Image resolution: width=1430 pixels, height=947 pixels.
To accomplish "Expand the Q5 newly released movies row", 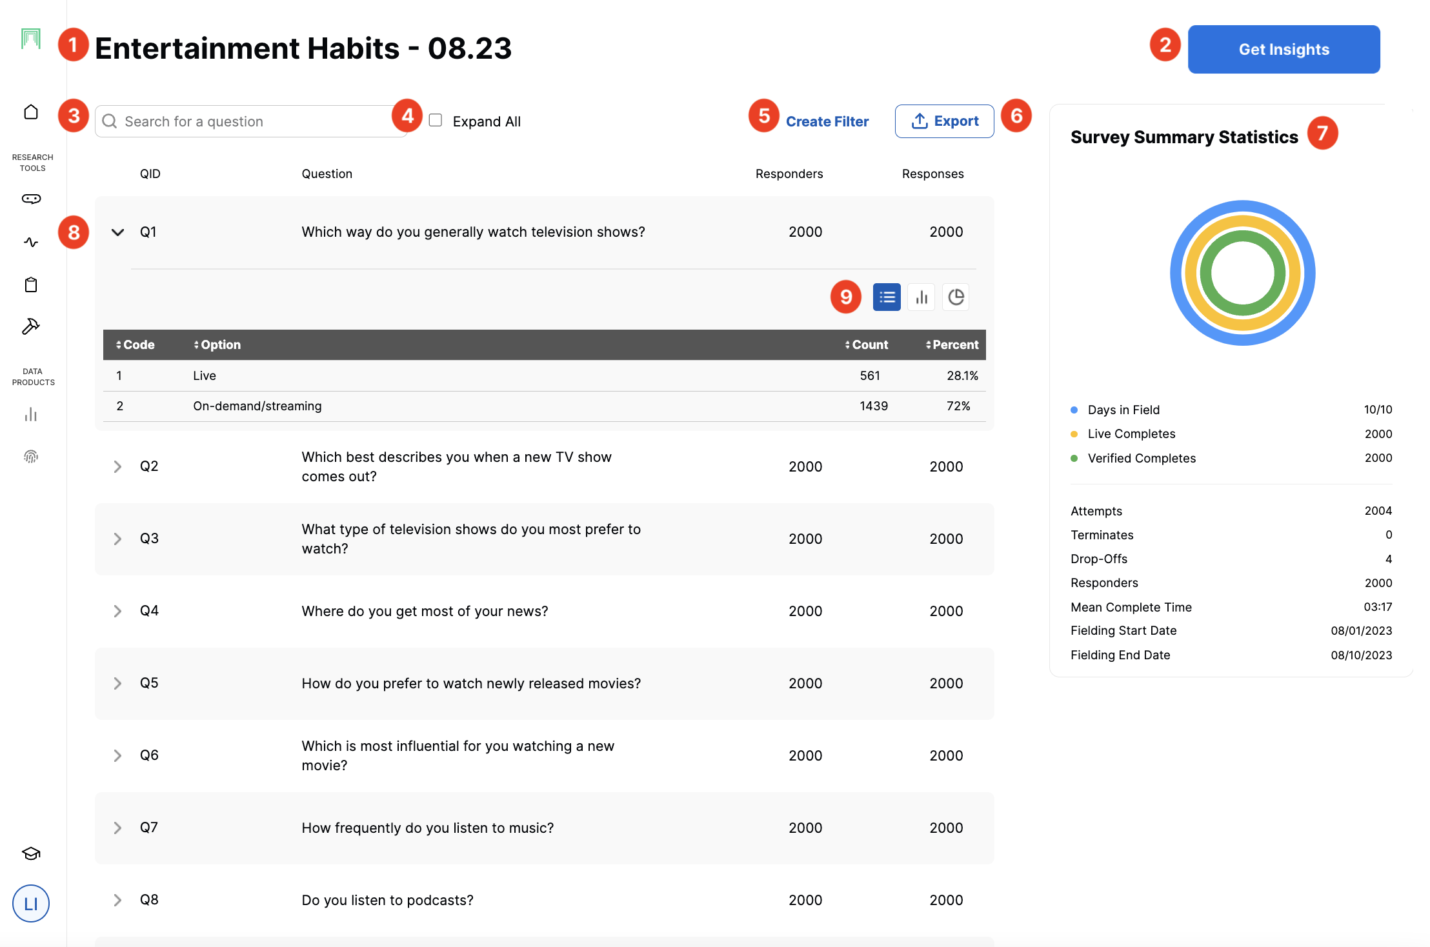I will tap(117, 683).
